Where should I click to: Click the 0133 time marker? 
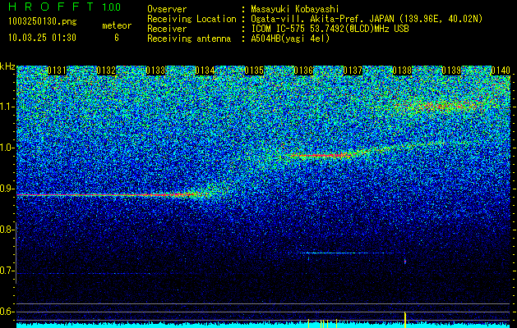155,71
